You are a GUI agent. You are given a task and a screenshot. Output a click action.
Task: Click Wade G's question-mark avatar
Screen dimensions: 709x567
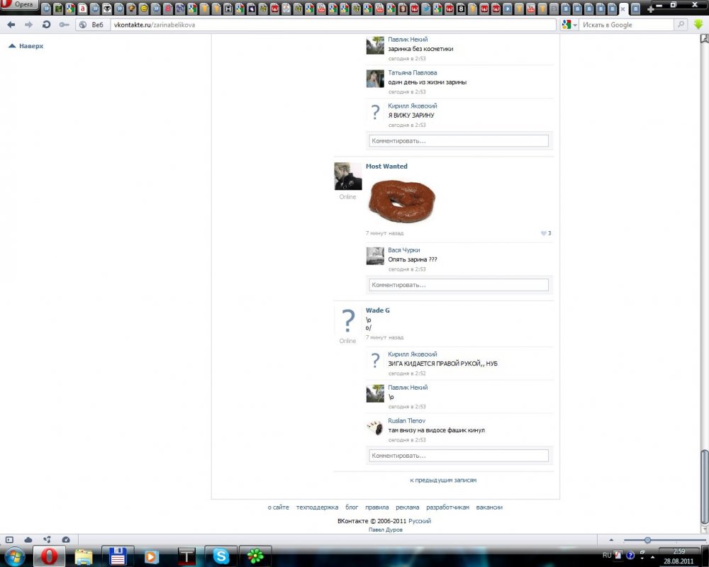[x=347, y=320]
